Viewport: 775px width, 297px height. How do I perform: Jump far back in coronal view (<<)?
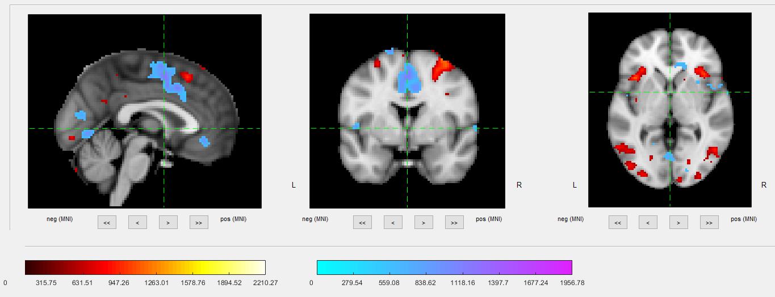coord(362,222)
